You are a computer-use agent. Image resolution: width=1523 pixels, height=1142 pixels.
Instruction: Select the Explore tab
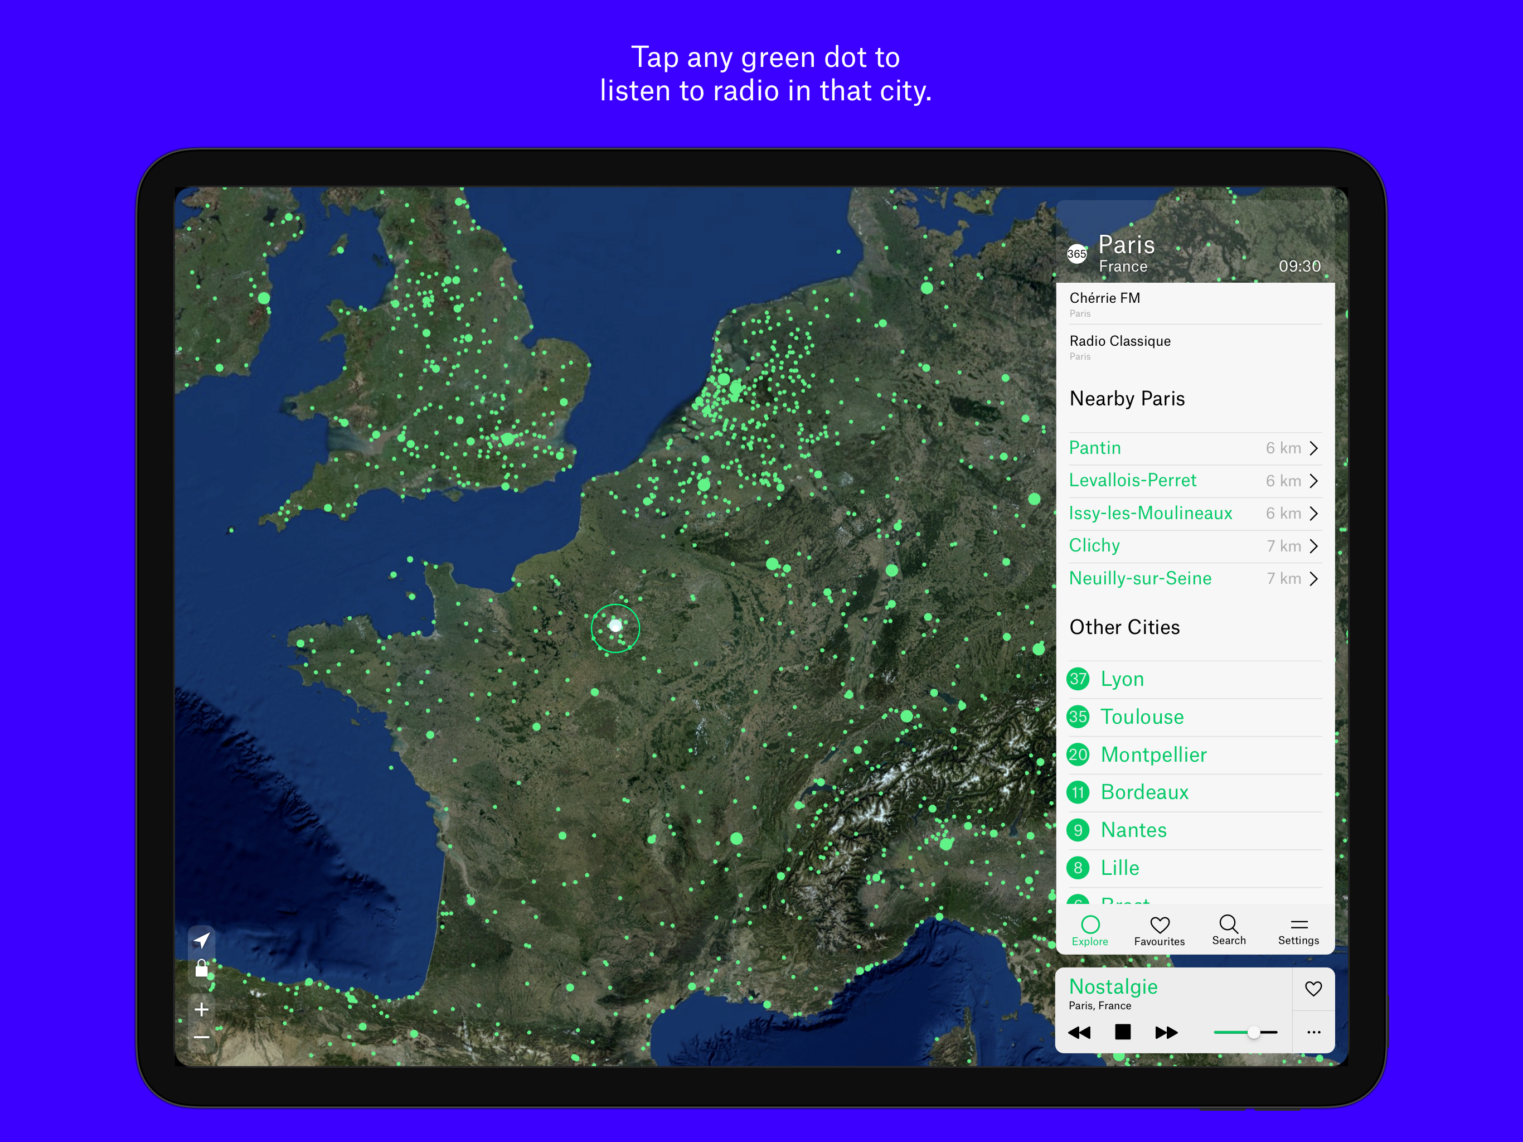1090,931
